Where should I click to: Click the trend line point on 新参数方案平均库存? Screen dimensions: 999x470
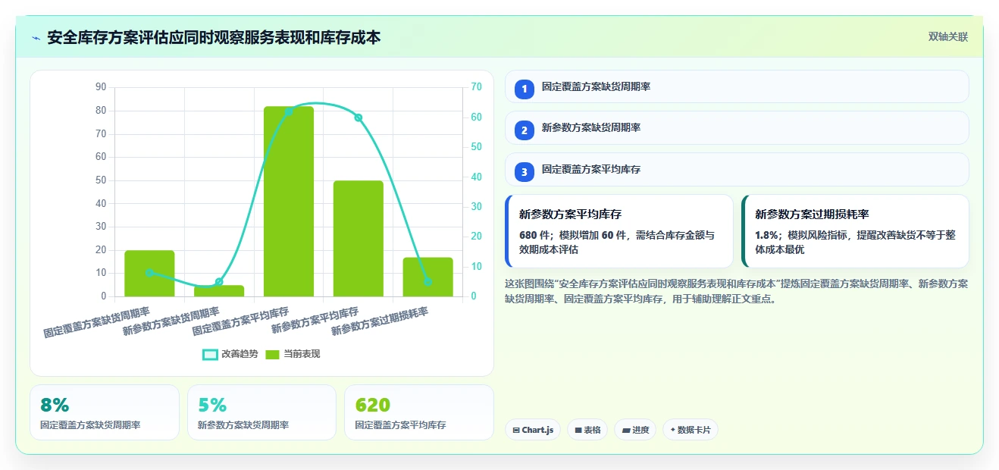point(359,117)
